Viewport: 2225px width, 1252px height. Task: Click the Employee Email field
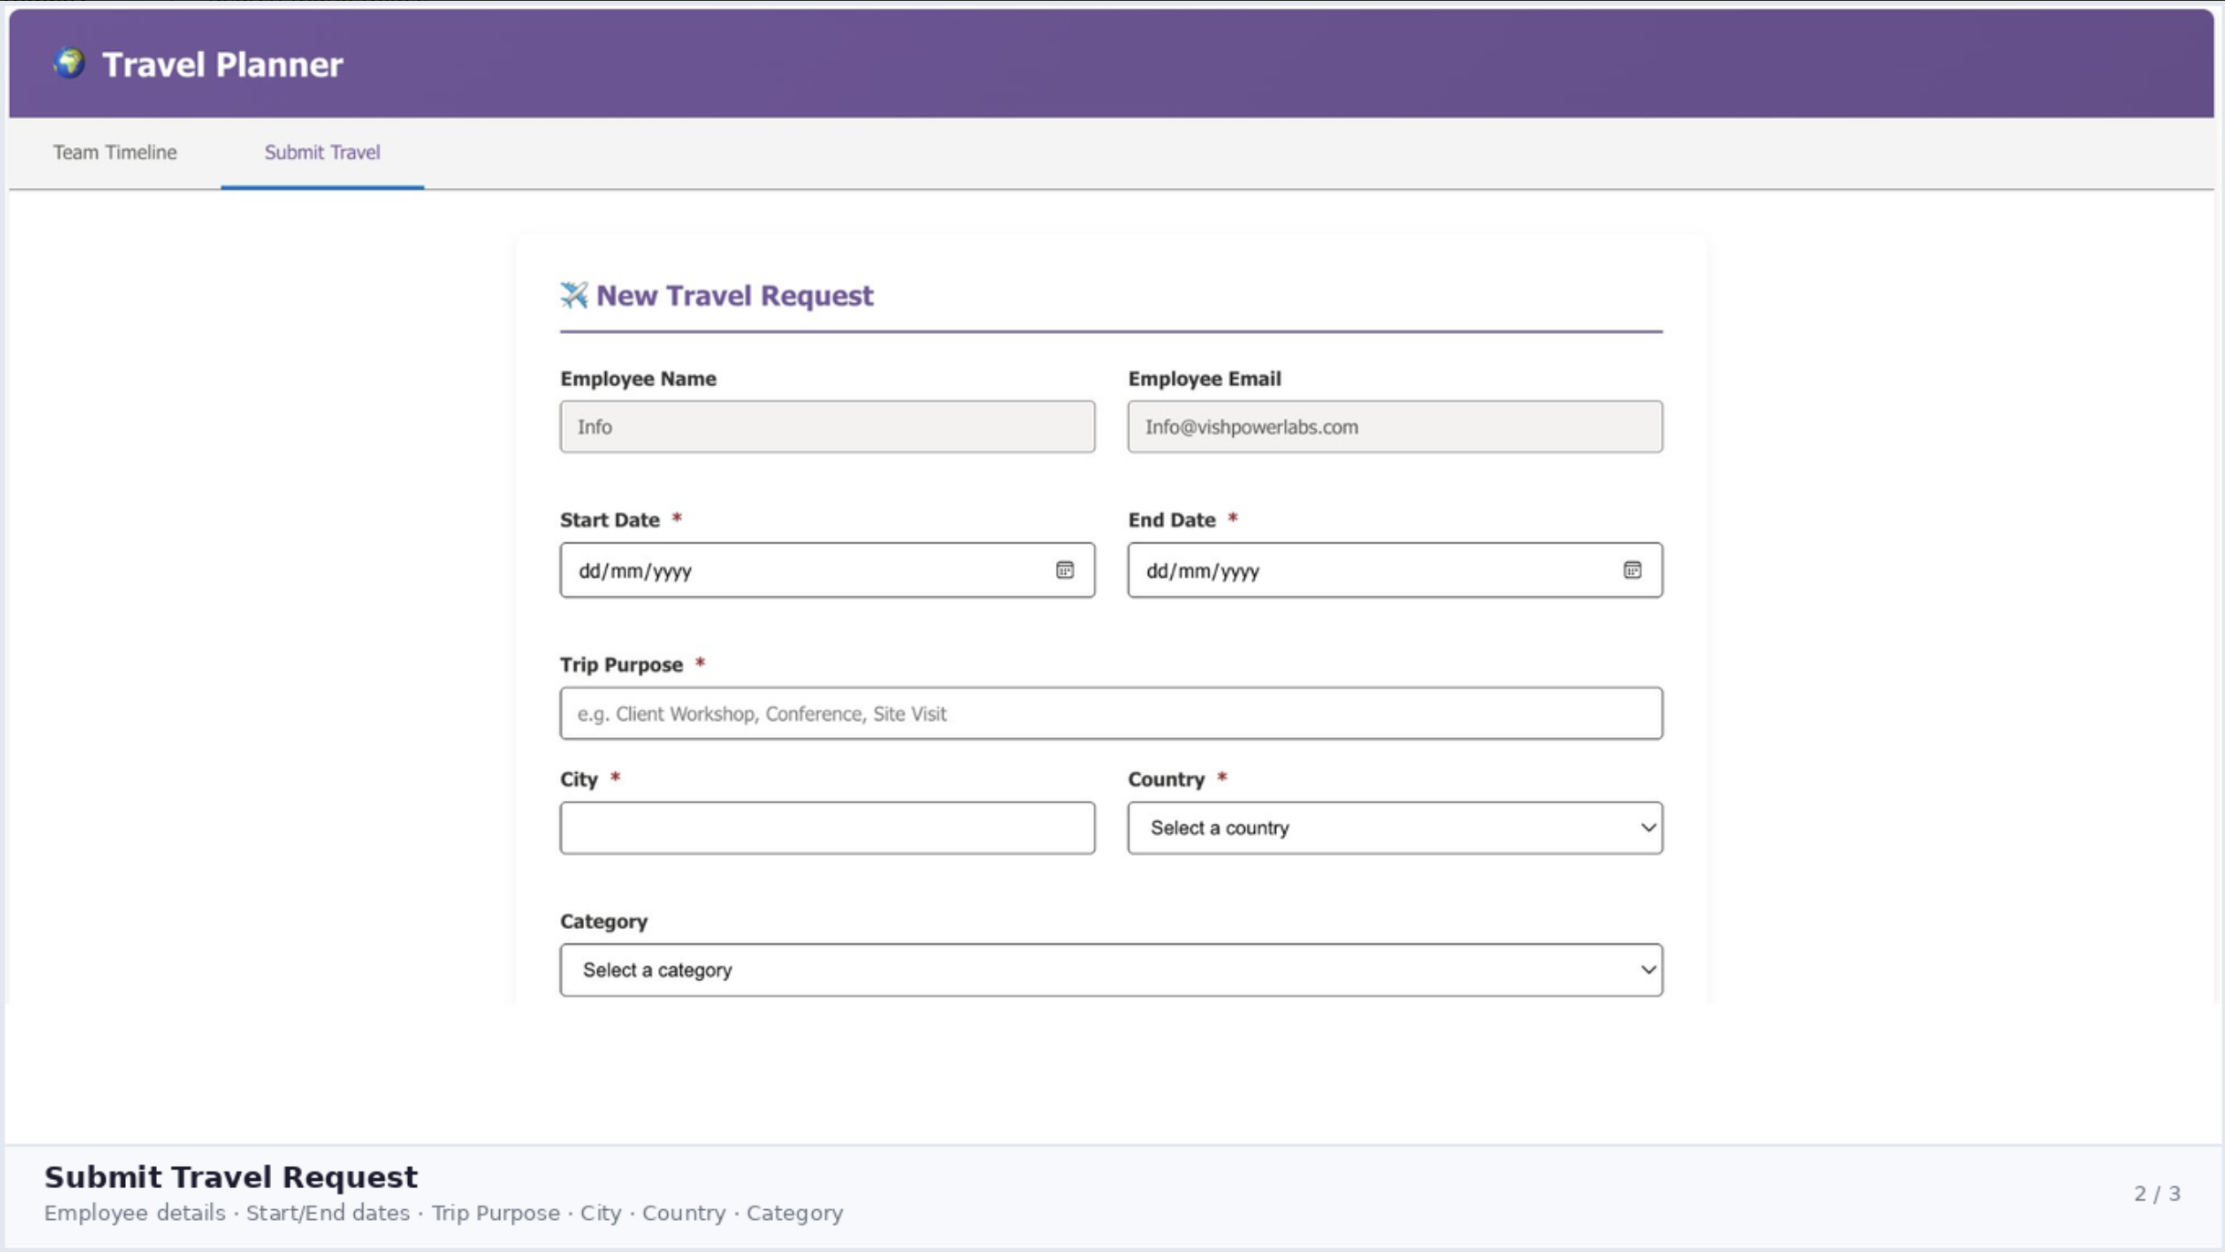pos(1394,426)
